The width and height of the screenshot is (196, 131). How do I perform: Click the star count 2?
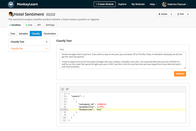[171, 14]
